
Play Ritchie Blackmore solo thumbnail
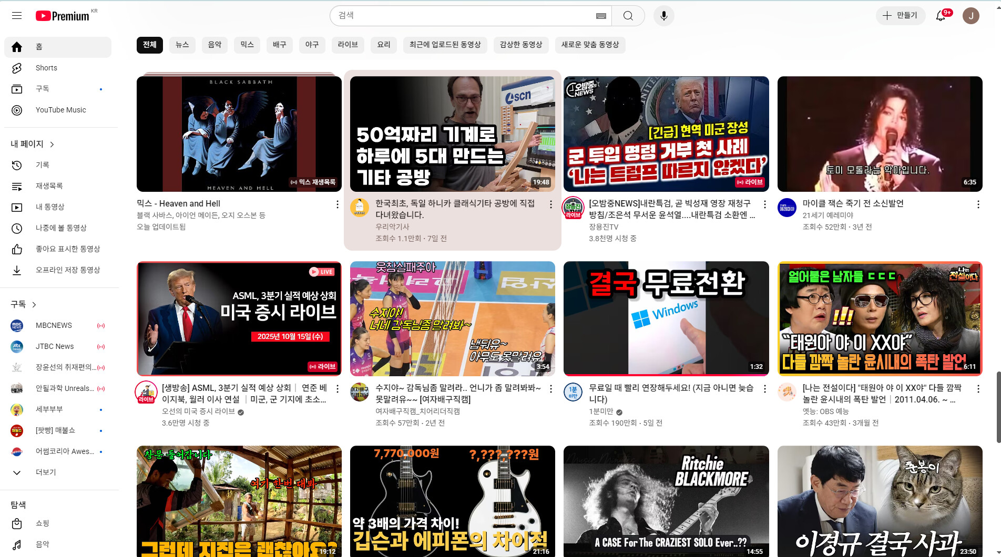(666, 501)
